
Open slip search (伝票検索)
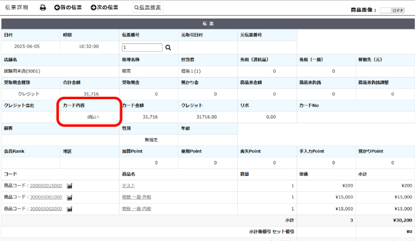click(x=148, y=8)
